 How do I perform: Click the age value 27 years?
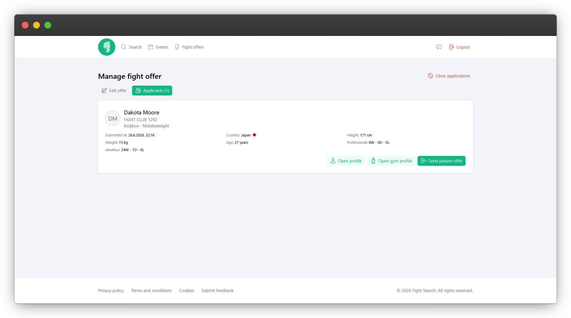241,142
